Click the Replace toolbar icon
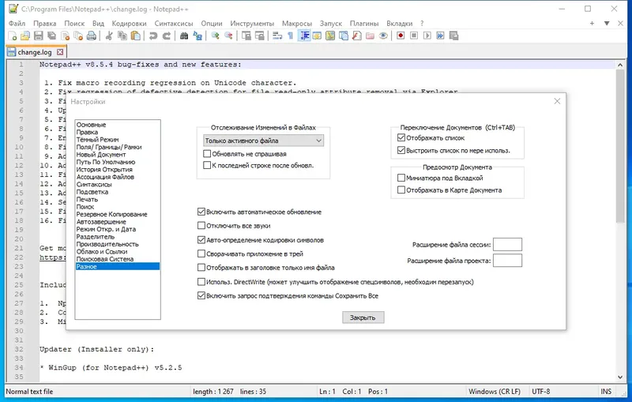Viewport: 632px width, 402px height. (x=197, y=36)
